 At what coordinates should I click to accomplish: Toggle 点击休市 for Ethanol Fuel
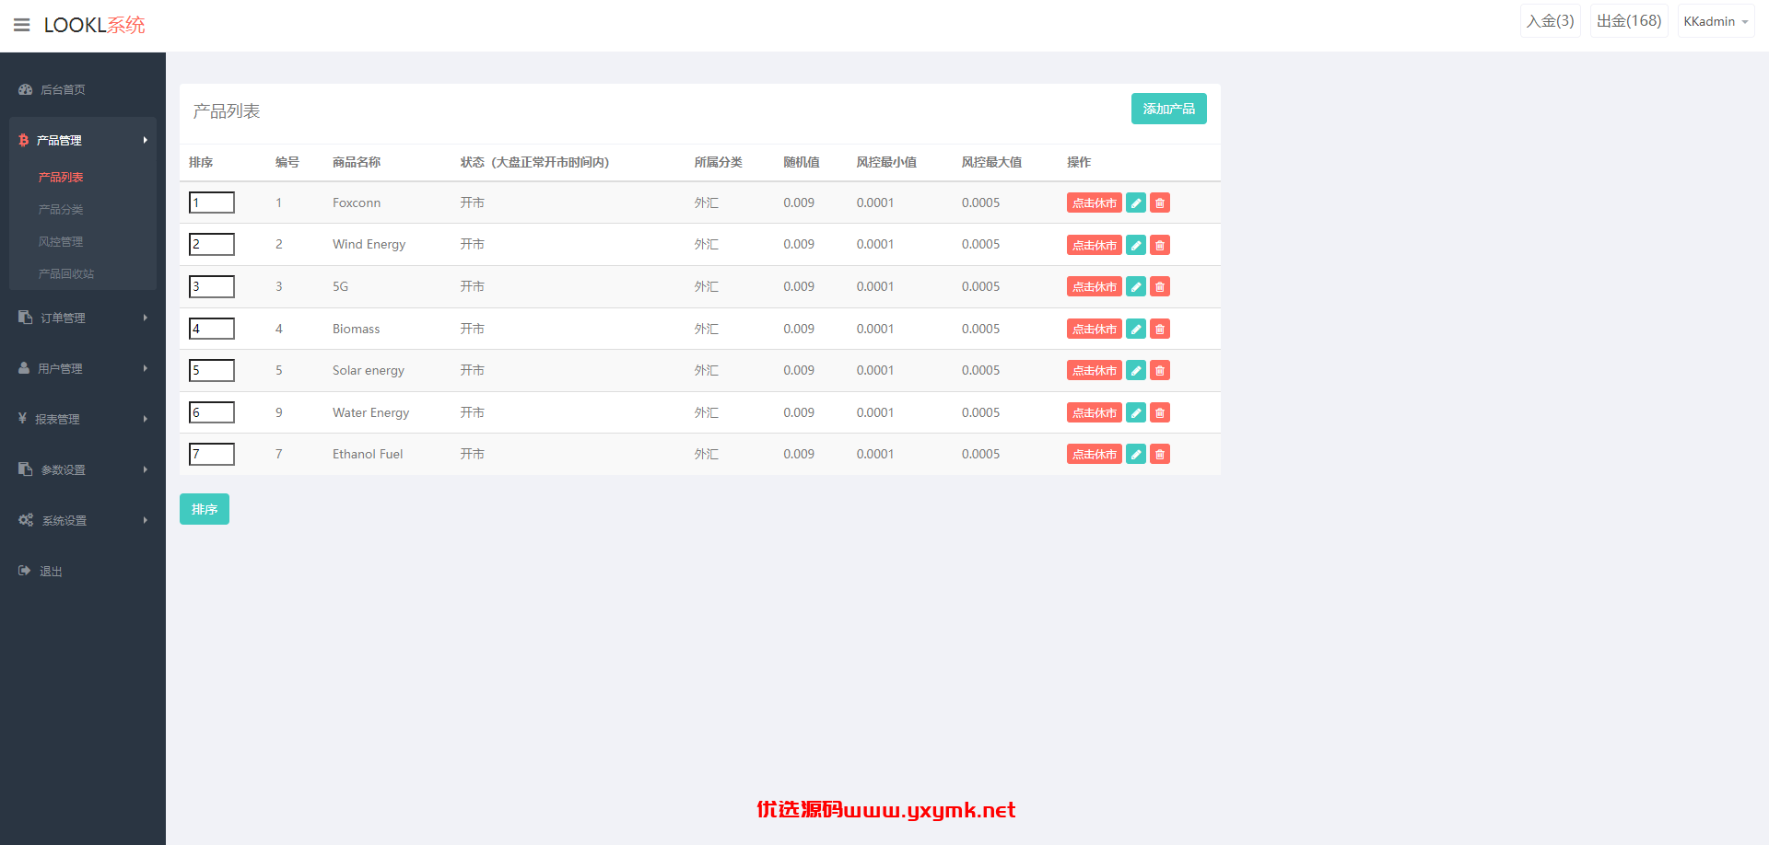(x=1095, y=454)
